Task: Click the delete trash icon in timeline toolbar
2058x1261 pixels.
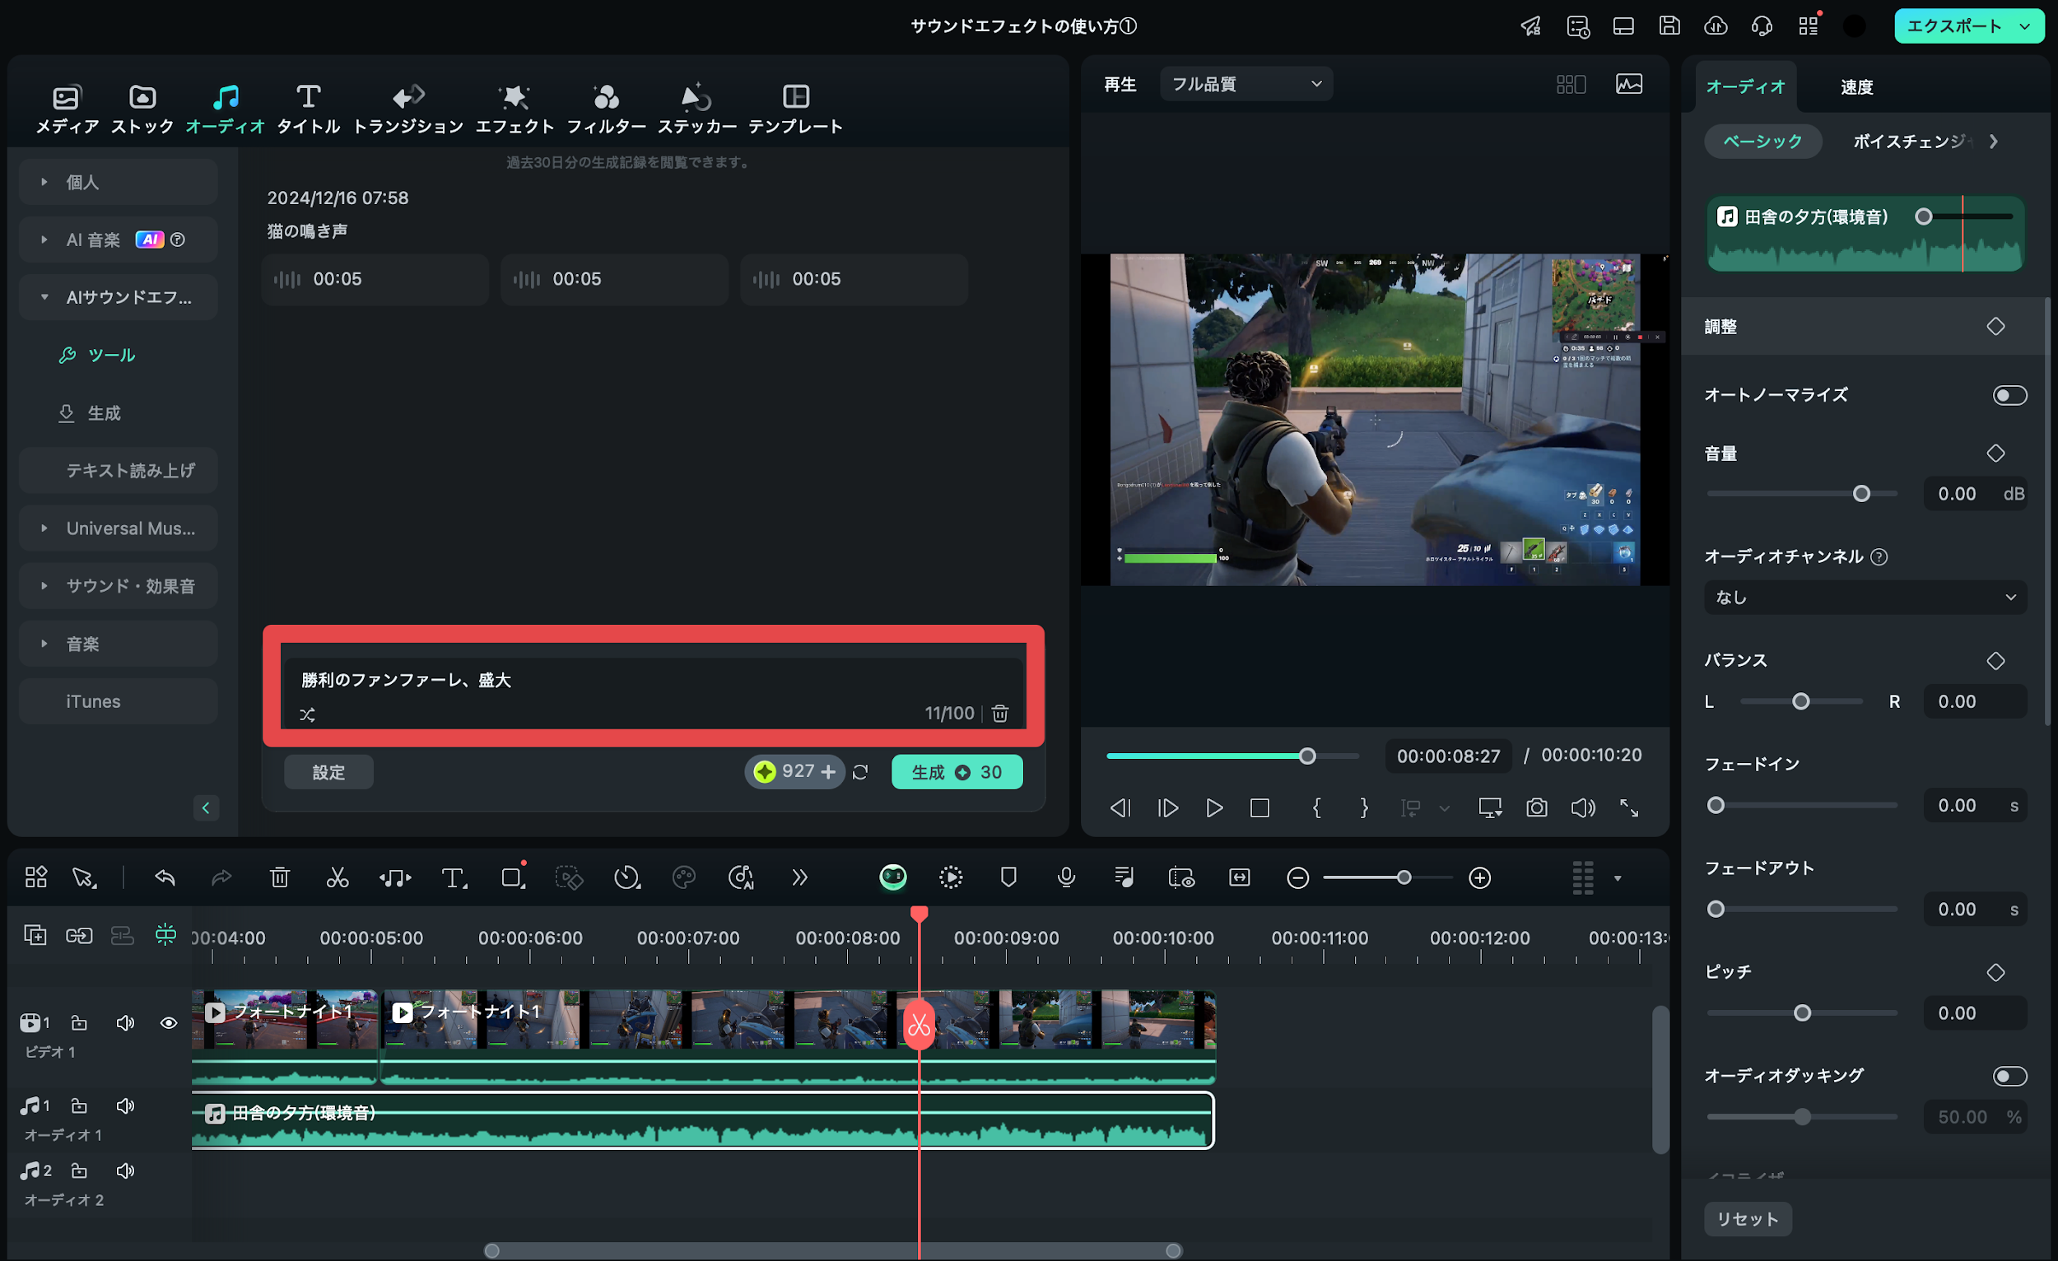Action: (x=280, y=877)
